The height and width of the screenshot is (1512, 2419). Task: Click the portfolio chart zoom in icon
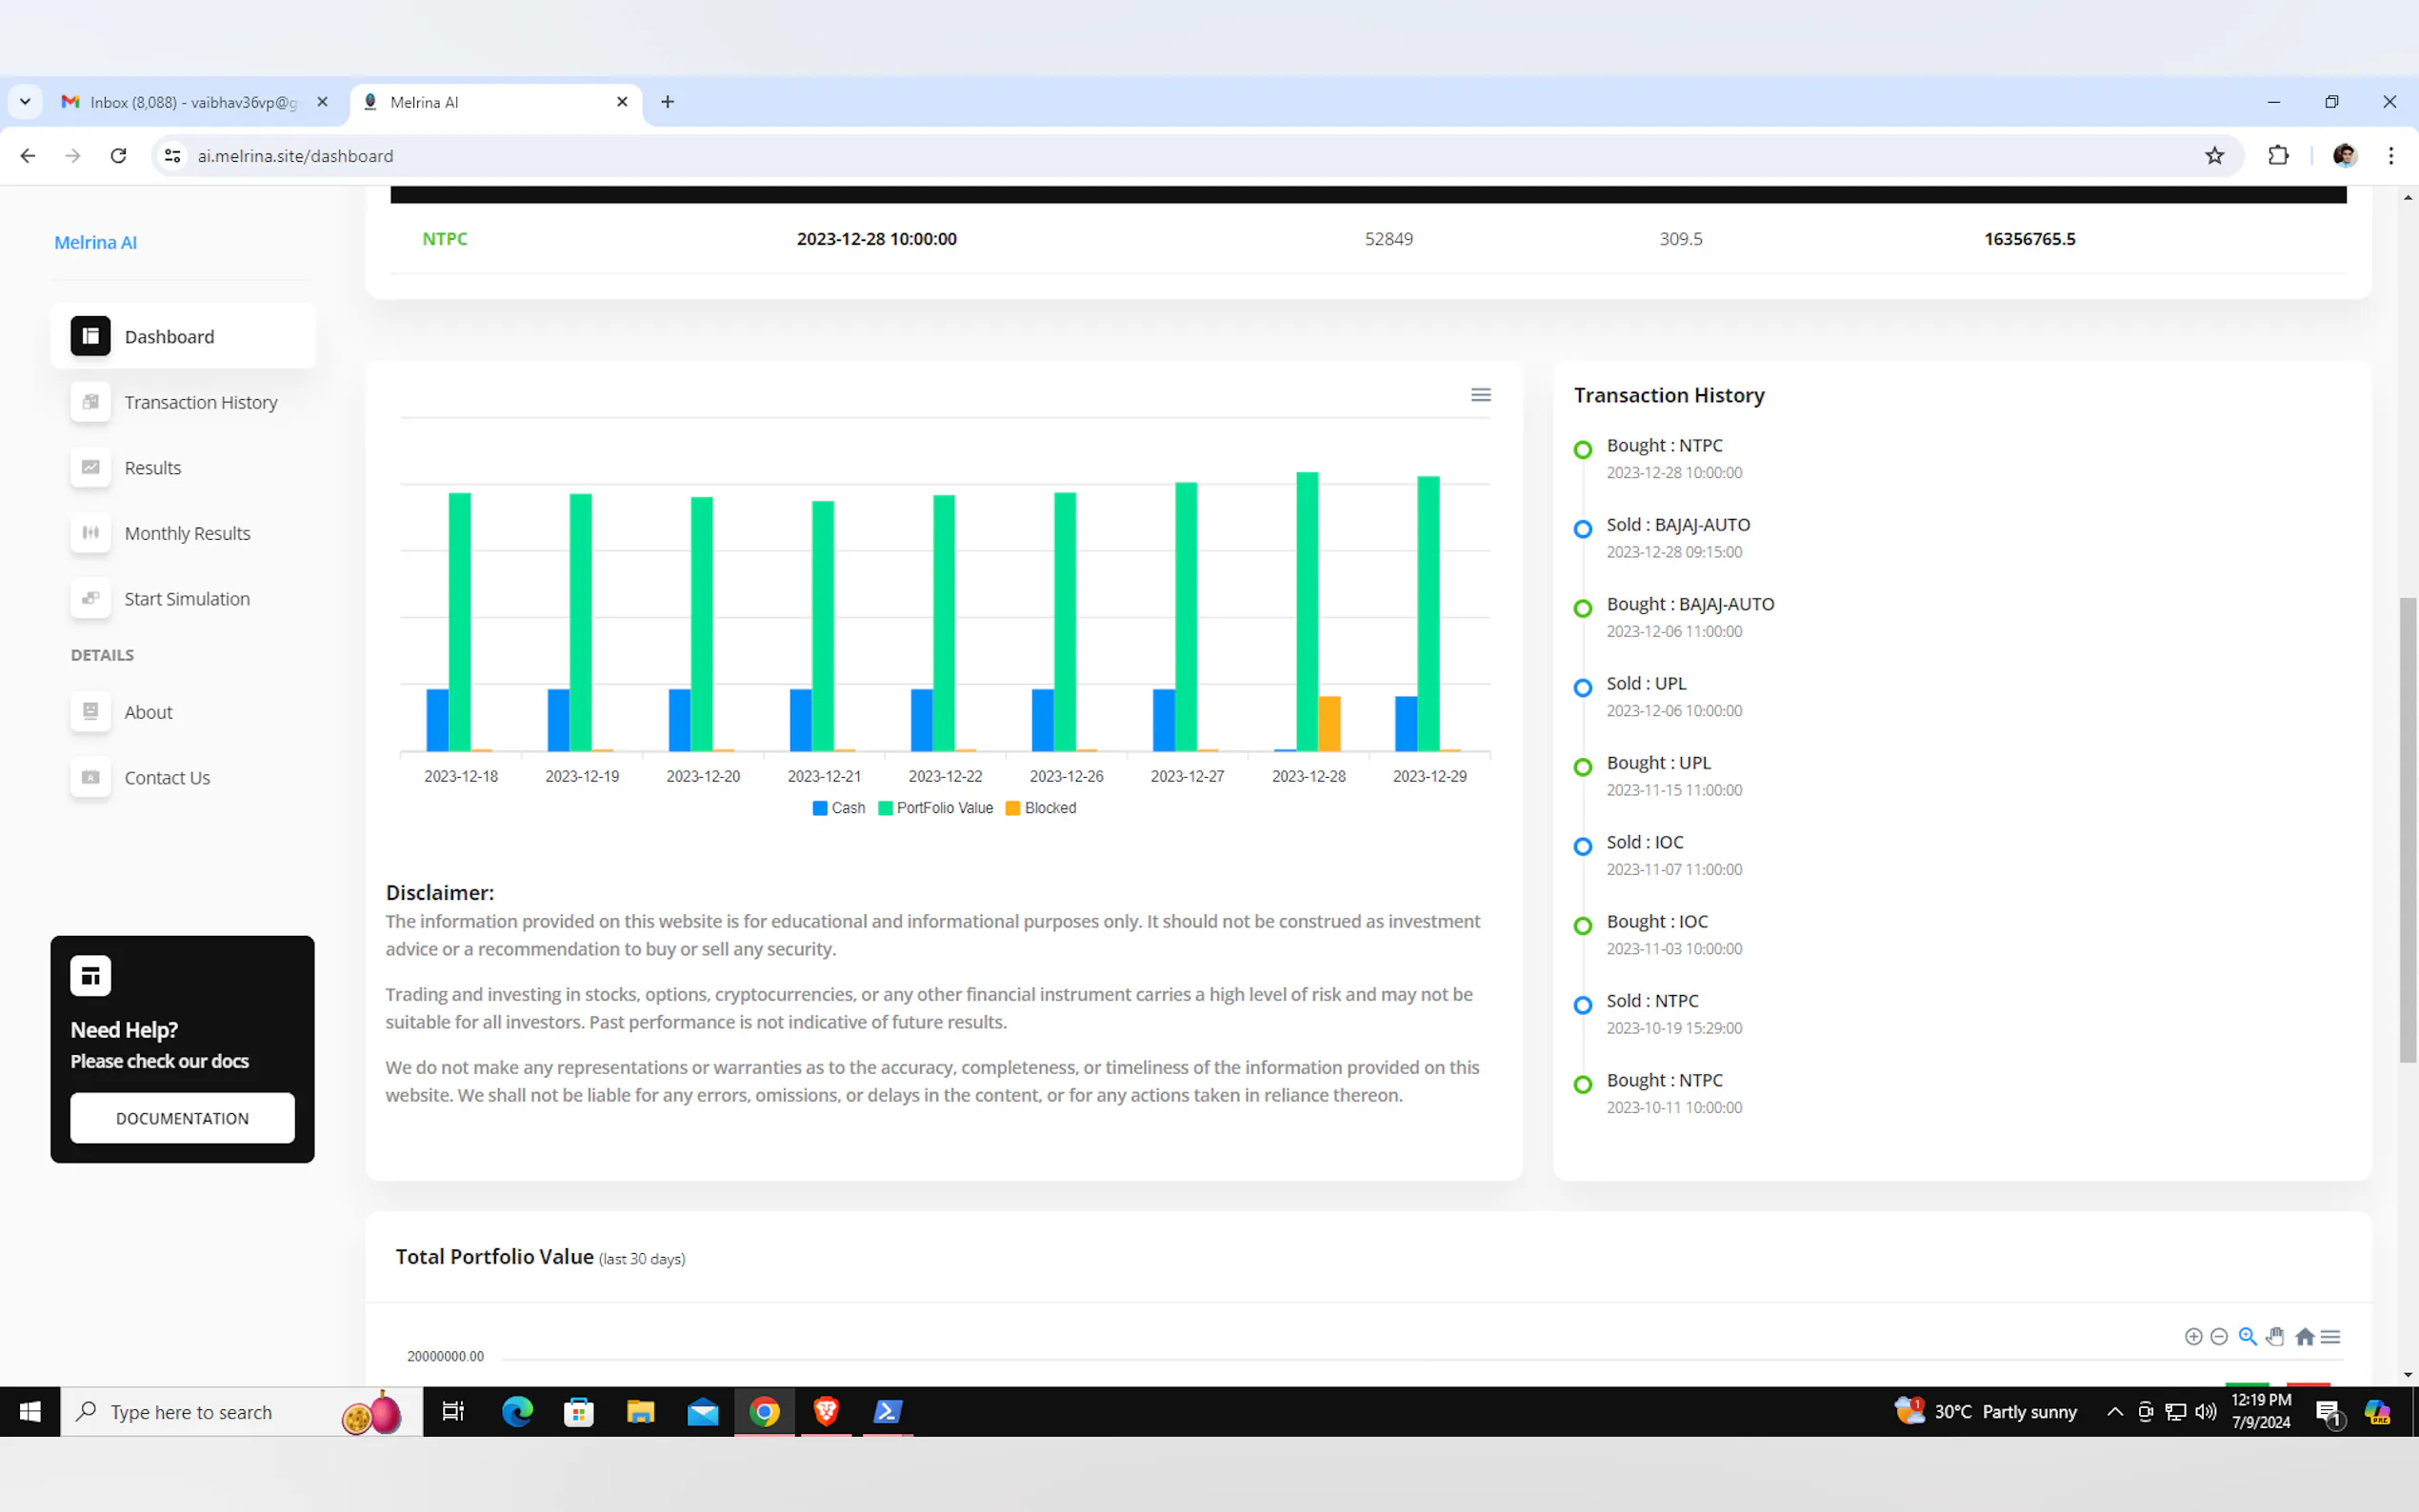click(2193, 1337)
